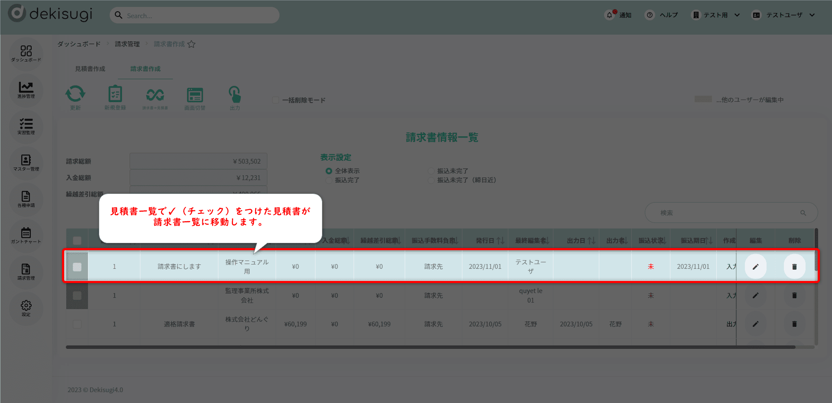Edit the 請求書にします row with pencil icon
The height and width of the screenshot is (403, 832).
point(755,267)
